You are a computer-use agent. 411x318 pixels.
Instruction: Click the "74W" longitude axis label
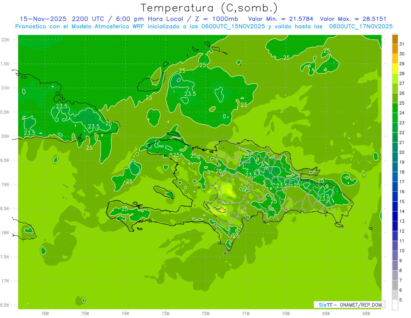point(125,314)
